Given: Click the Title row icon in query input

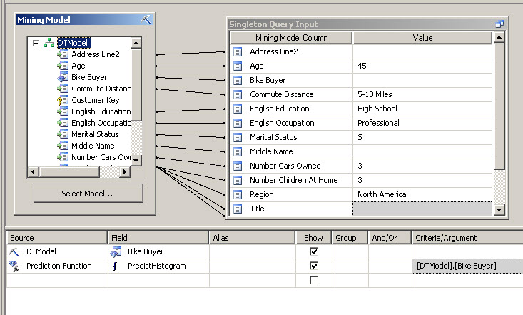Looking at the screenshot, I should [x=238, y=209].
